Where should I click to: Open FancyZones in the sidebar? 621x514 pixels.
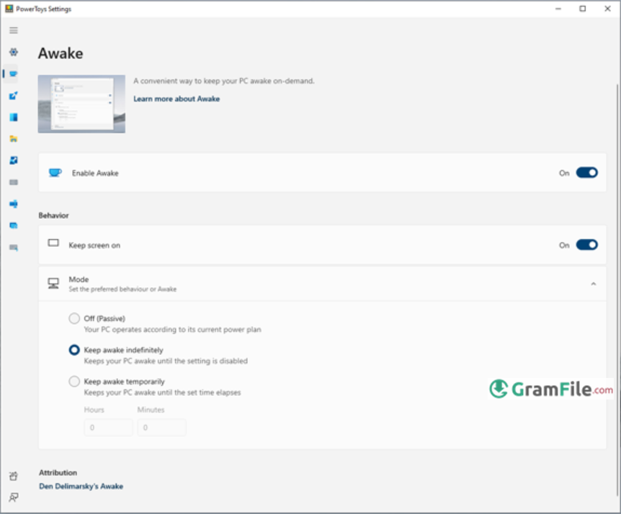[14, 117]
